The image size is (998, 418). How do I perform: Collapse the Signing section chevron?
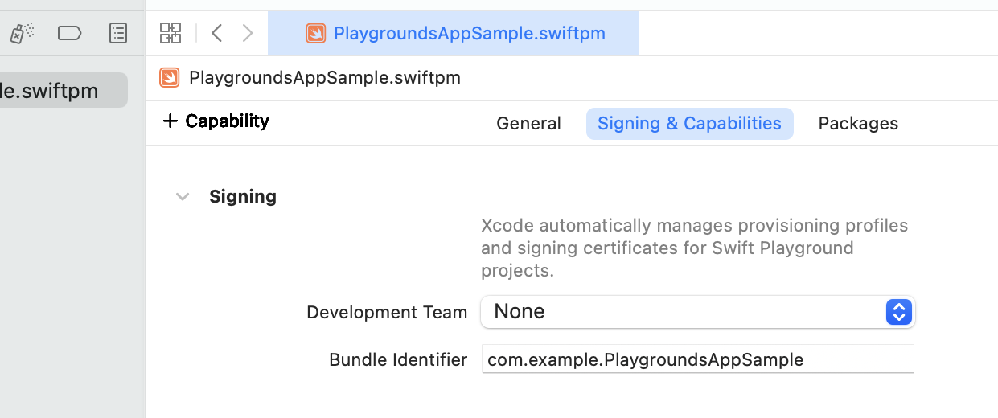click(183, 197)
